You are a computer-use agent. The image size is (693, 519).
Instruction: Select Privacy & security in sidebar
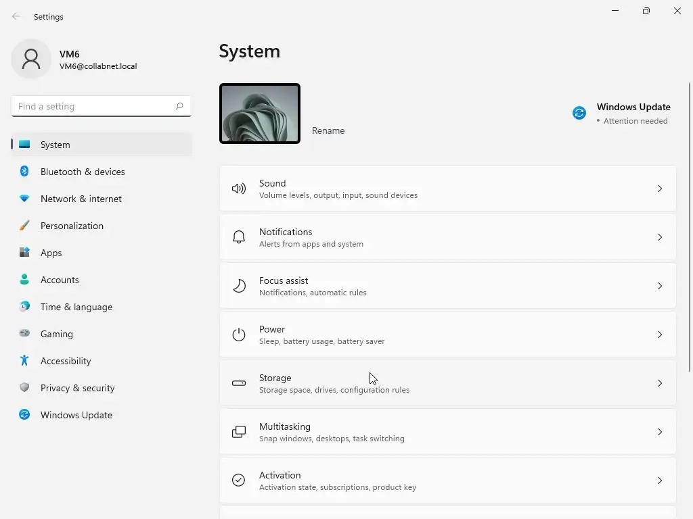click(x=77, y=388)
